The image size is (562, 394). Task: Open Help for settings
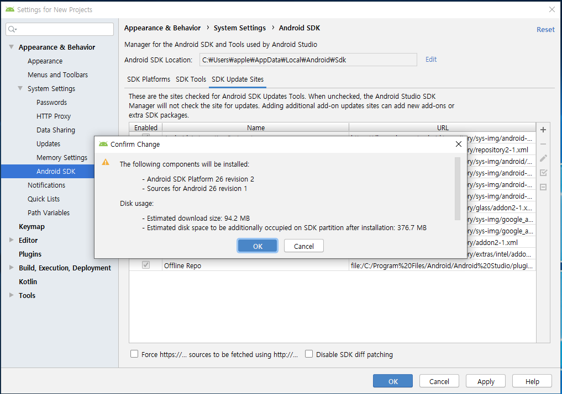[532, 381]
